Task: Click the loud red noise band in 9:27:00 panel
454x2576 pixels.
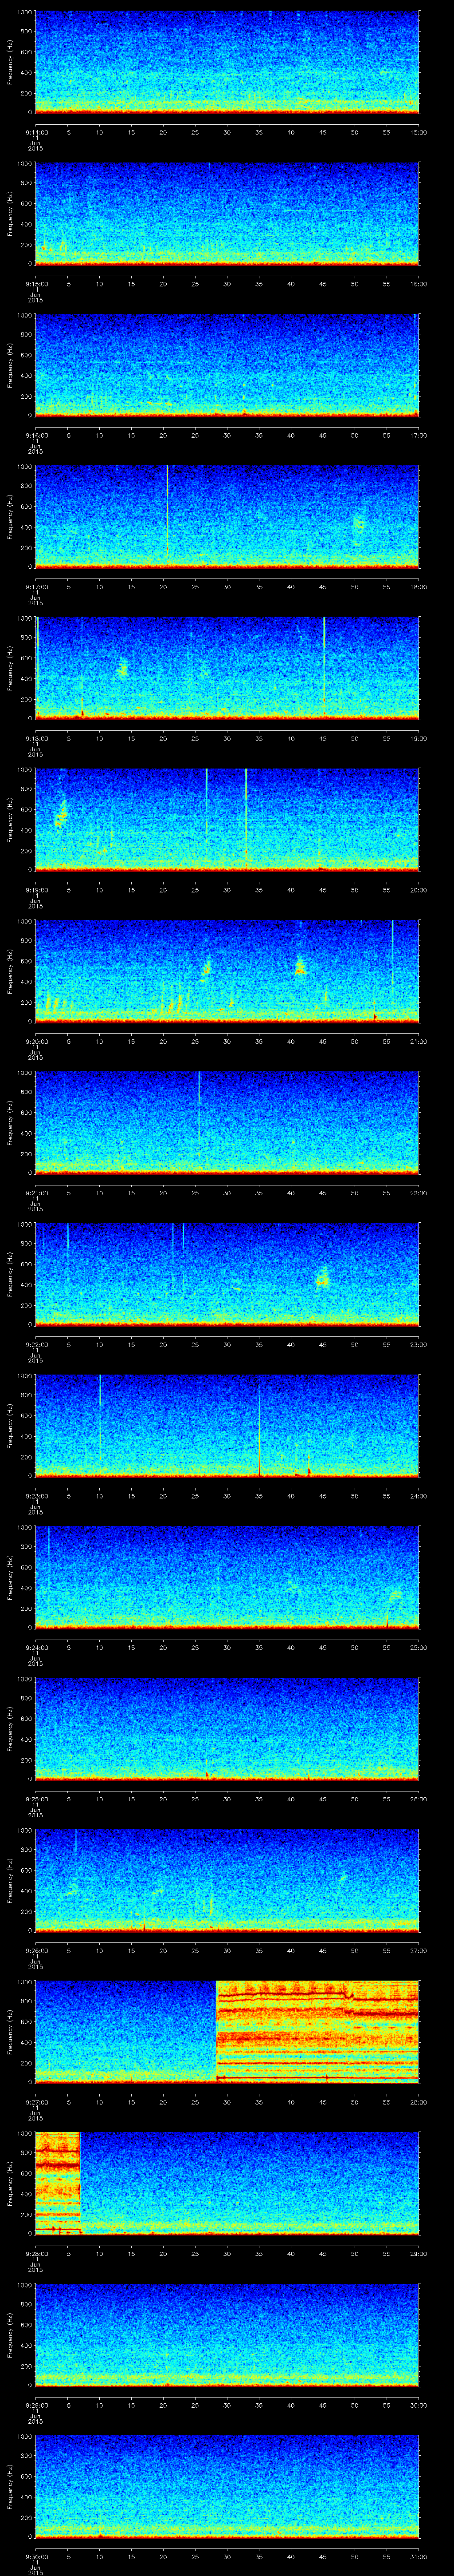Action: click(x=317, y=2032)
